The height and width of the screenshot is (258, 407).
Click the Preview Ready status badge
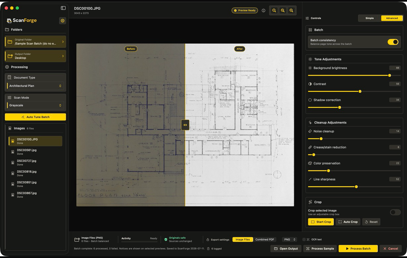[245, 11]
